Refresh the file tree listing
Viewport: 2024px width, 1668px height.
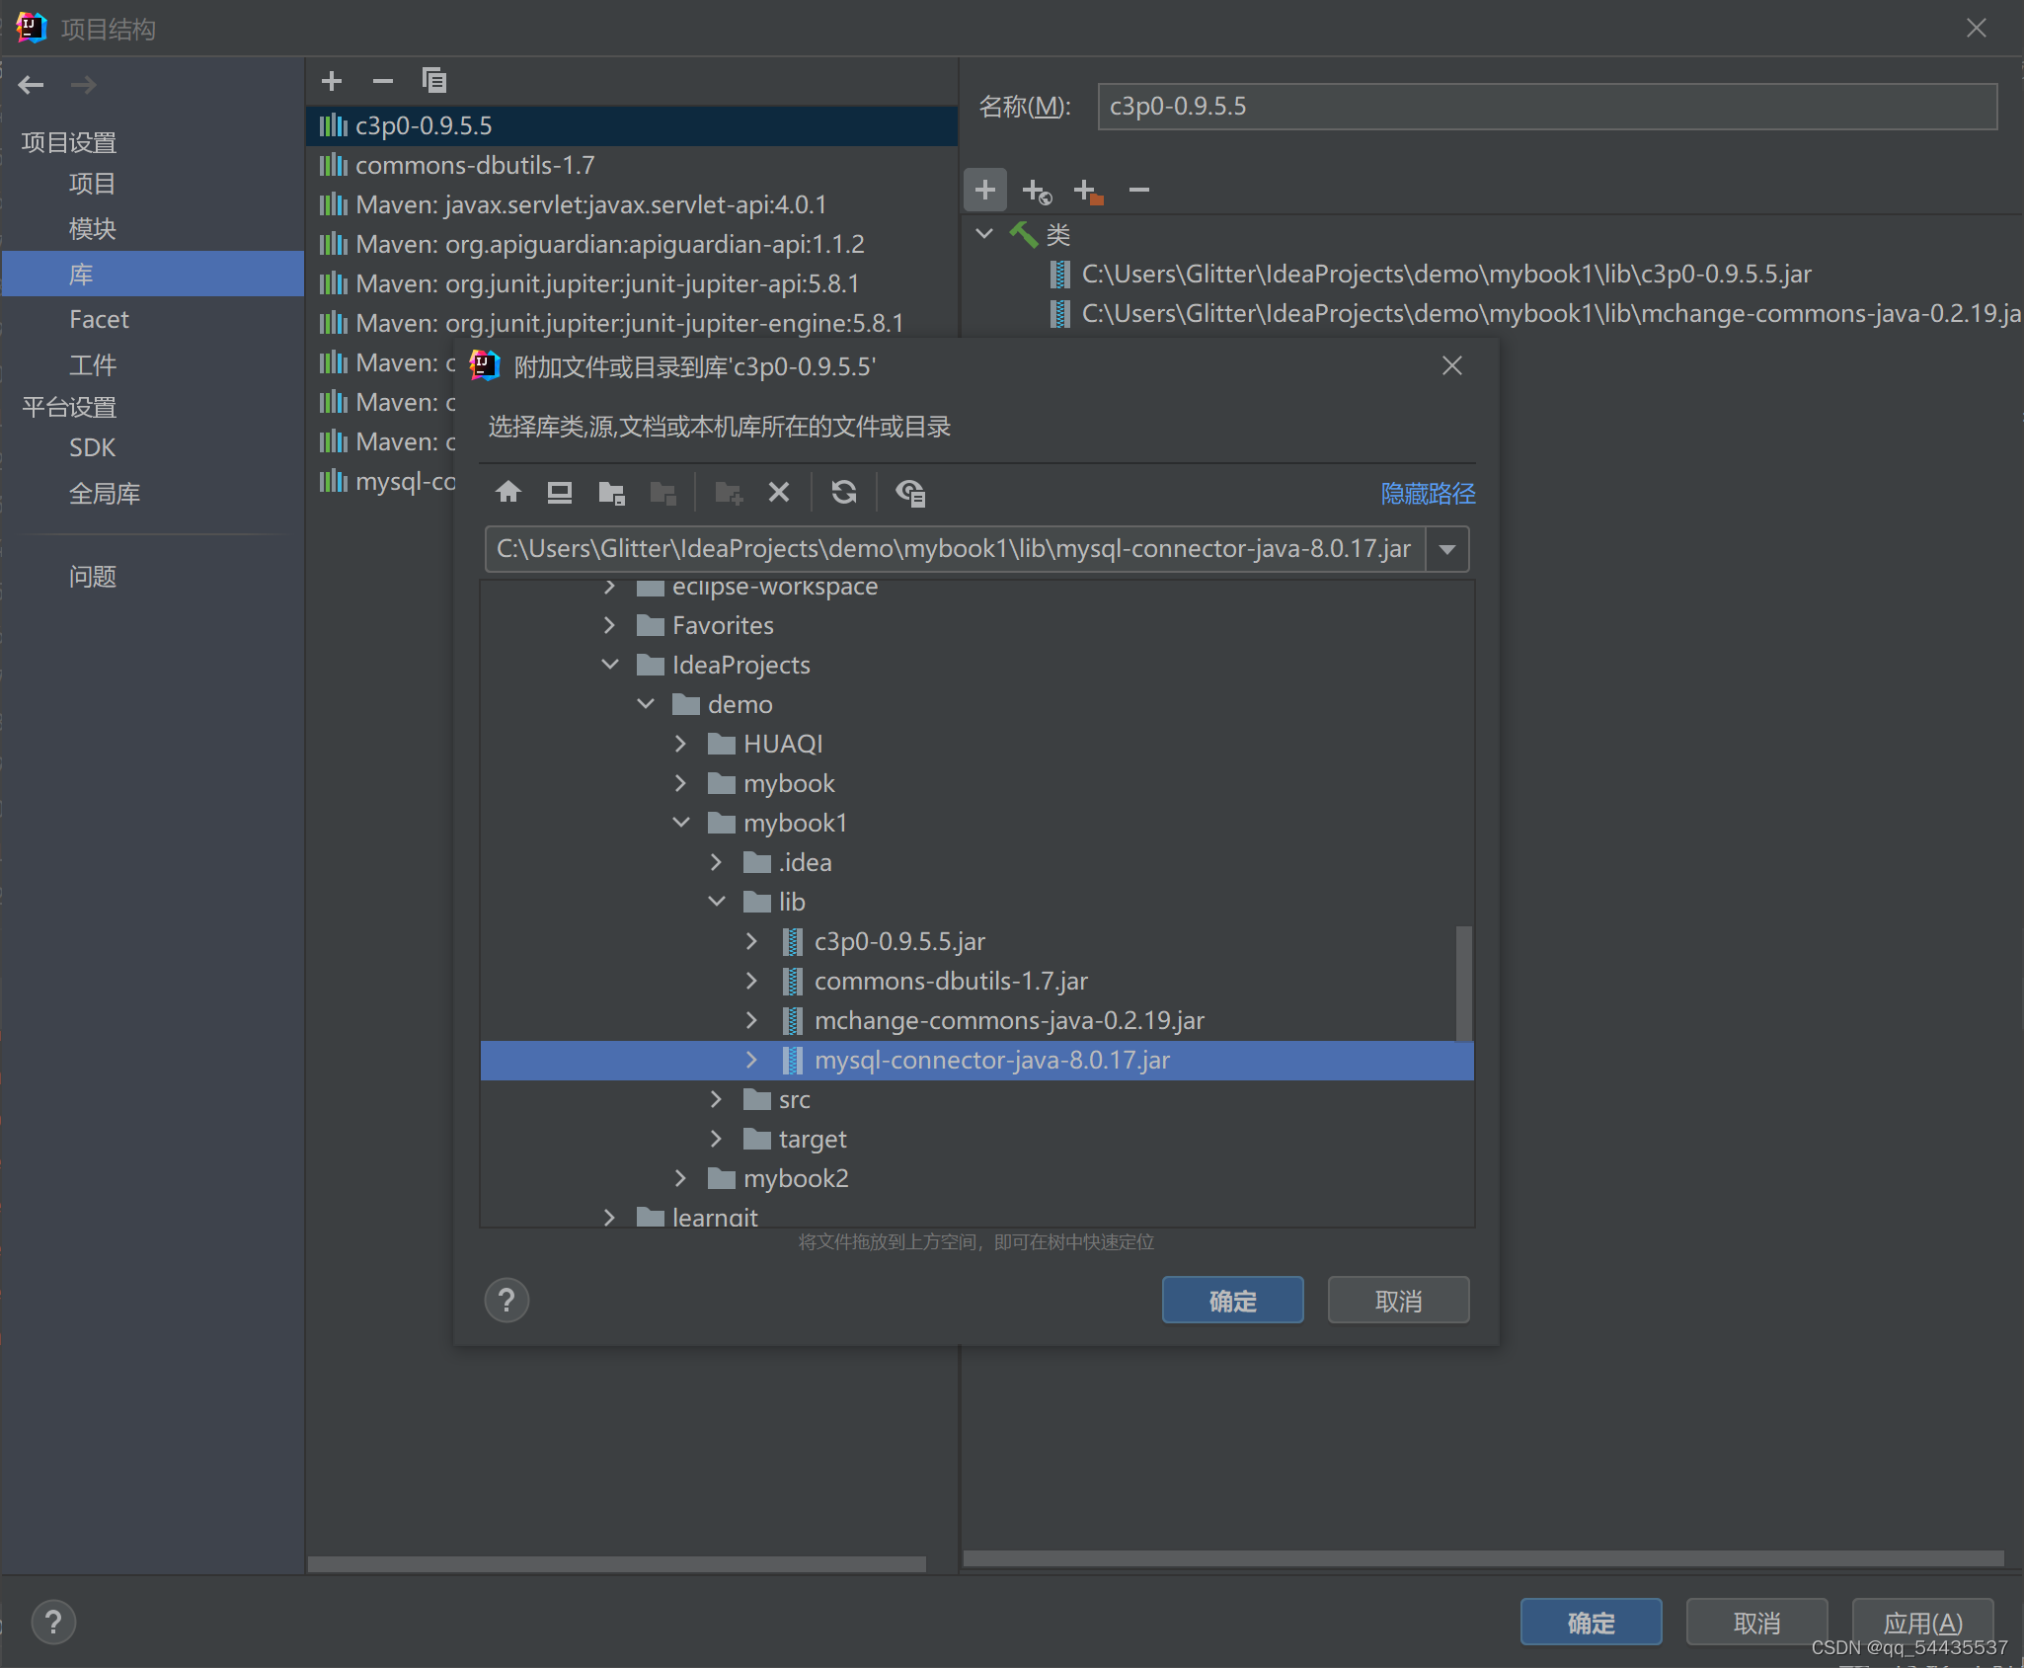(843, 492)
